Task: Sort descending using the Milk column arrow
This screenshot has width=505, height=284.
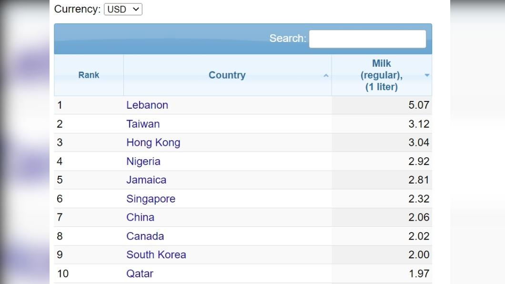Action: coord(427,75)
